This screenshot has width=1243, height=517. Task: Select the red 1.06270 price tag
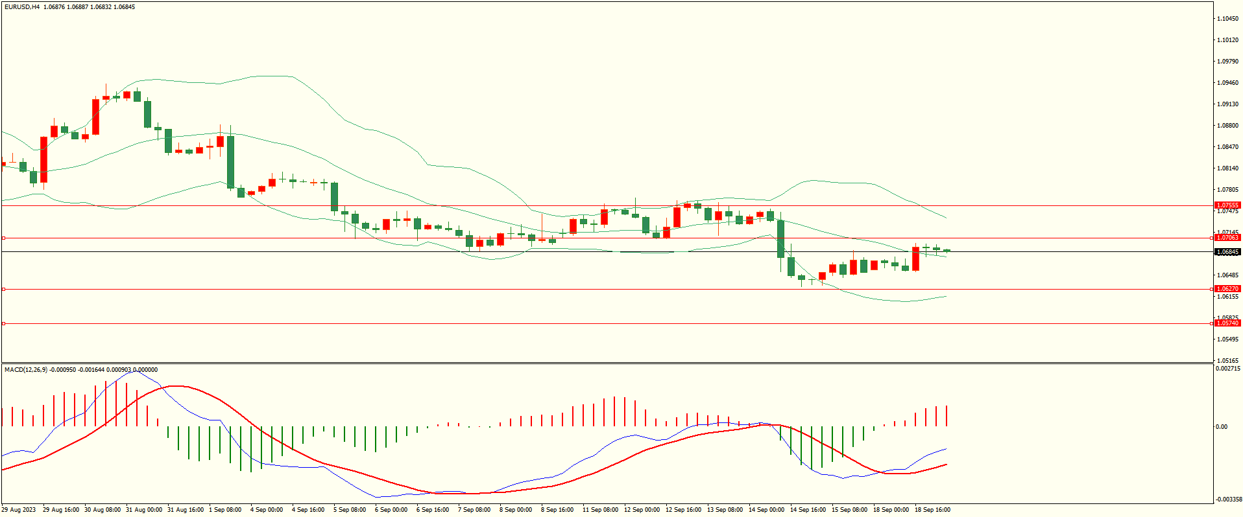[x=1227, y=289]
